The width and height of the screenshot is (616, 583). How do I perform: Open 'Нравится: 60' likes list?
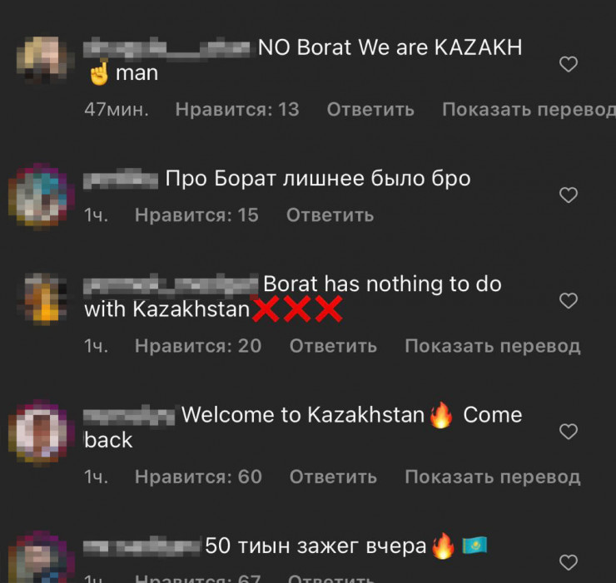[198, 477]
